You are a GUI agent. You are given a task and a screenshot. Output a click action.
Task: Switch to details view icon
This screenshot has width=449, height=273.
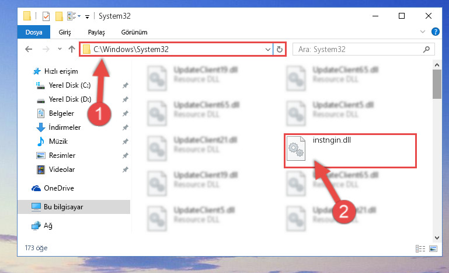[x=420, y=248]
